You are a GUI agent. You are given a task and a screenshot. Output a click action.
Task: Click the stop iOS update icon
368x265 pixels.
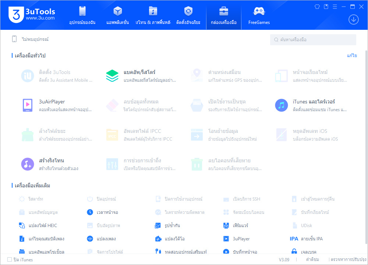(x=282, y=135)
